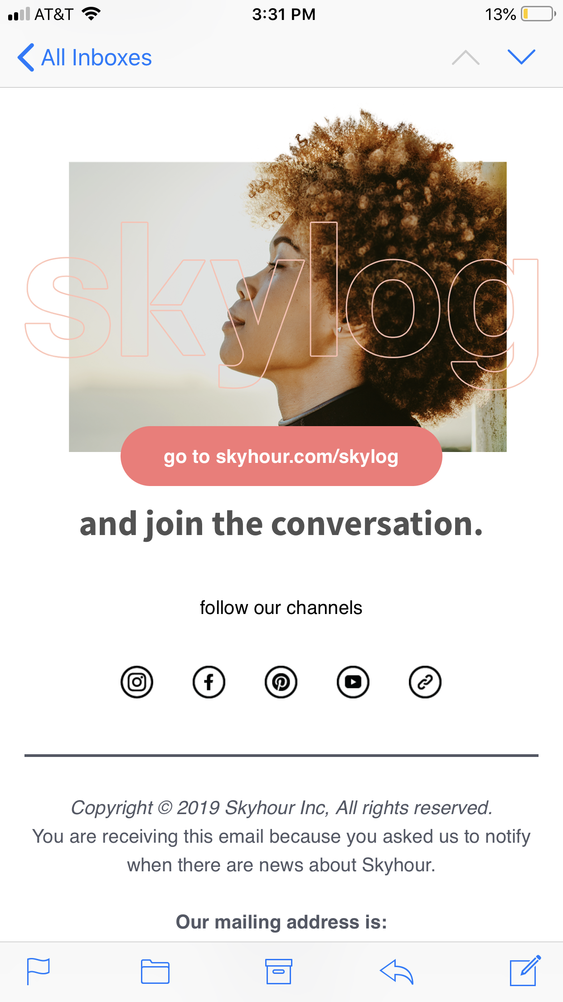Screen dimensions: 563x1002
Task: Reply using the arrow icon
Action: pos(397,972)
